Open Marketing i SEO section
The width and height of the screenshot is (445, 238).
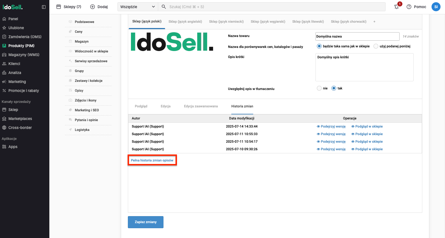pos(87,110)
